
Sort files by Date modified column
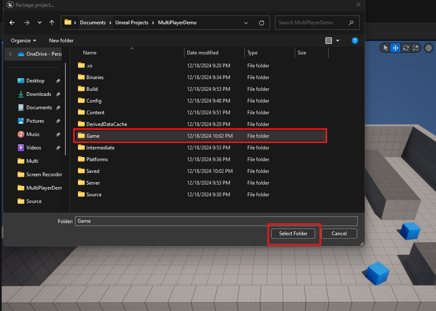[x=203, y=53]
